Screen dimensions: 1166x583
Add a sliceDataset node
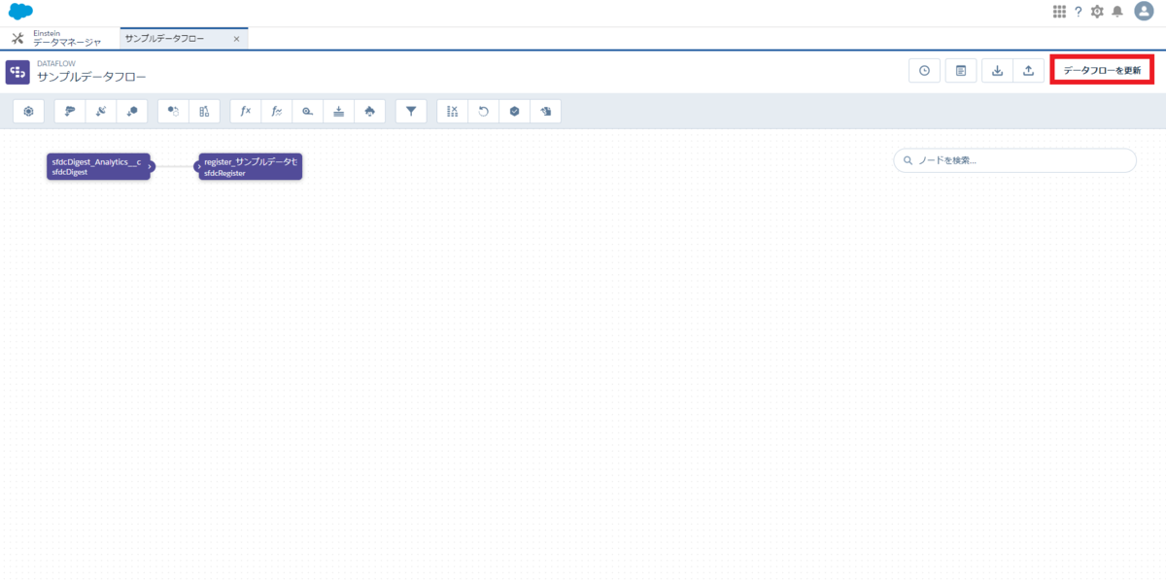453,112
